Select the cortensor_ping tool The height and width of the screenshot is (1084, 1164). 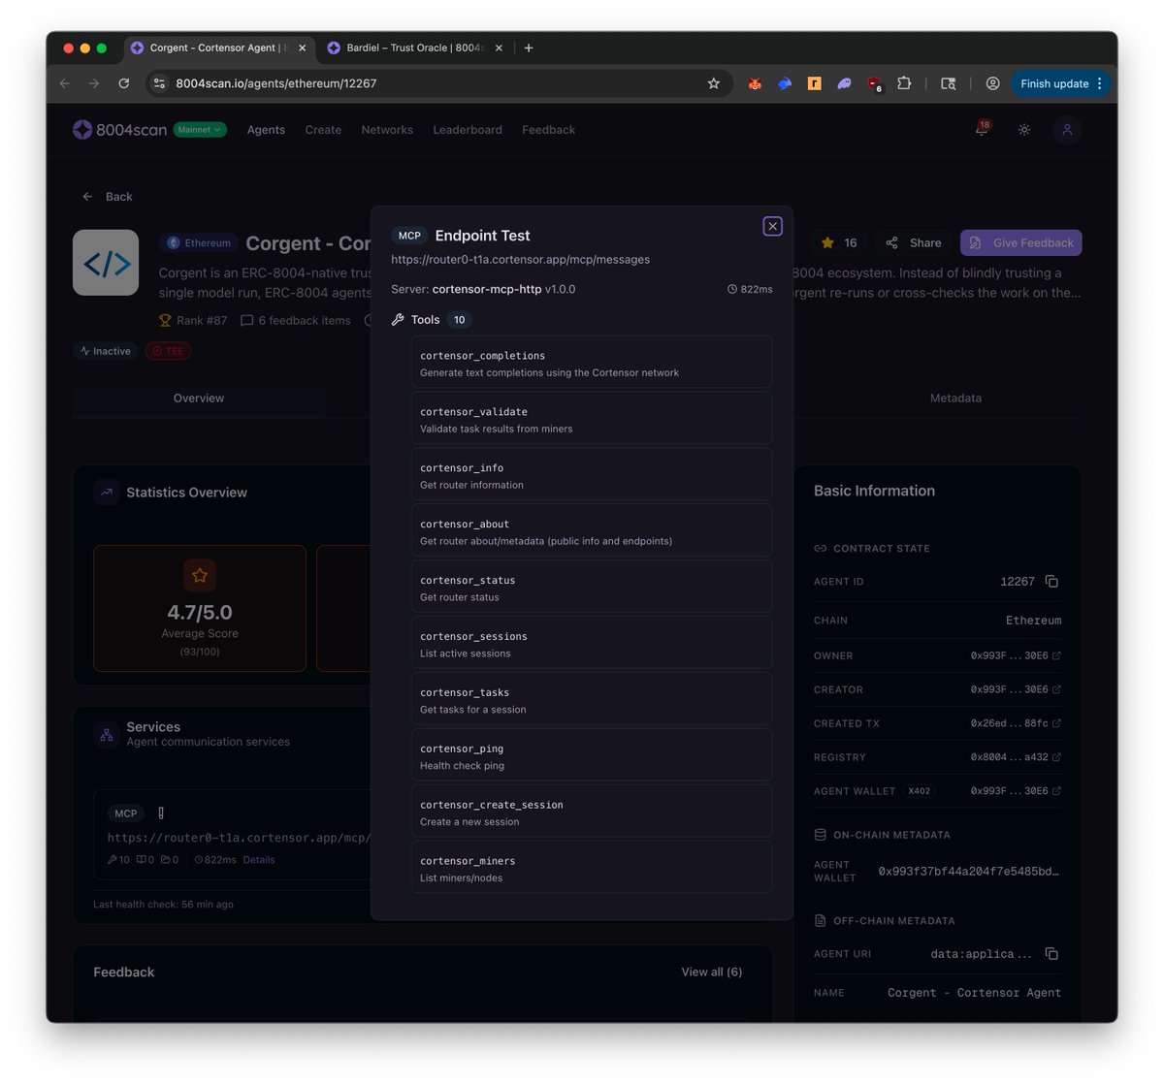[592, 756]
